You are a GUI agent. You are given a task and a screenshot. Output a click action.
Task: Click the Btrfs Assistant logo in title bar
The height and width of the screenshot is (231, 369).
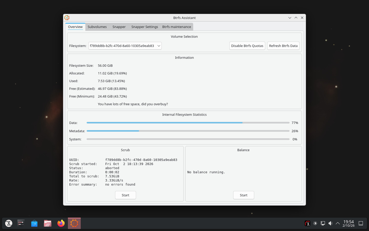67,18
